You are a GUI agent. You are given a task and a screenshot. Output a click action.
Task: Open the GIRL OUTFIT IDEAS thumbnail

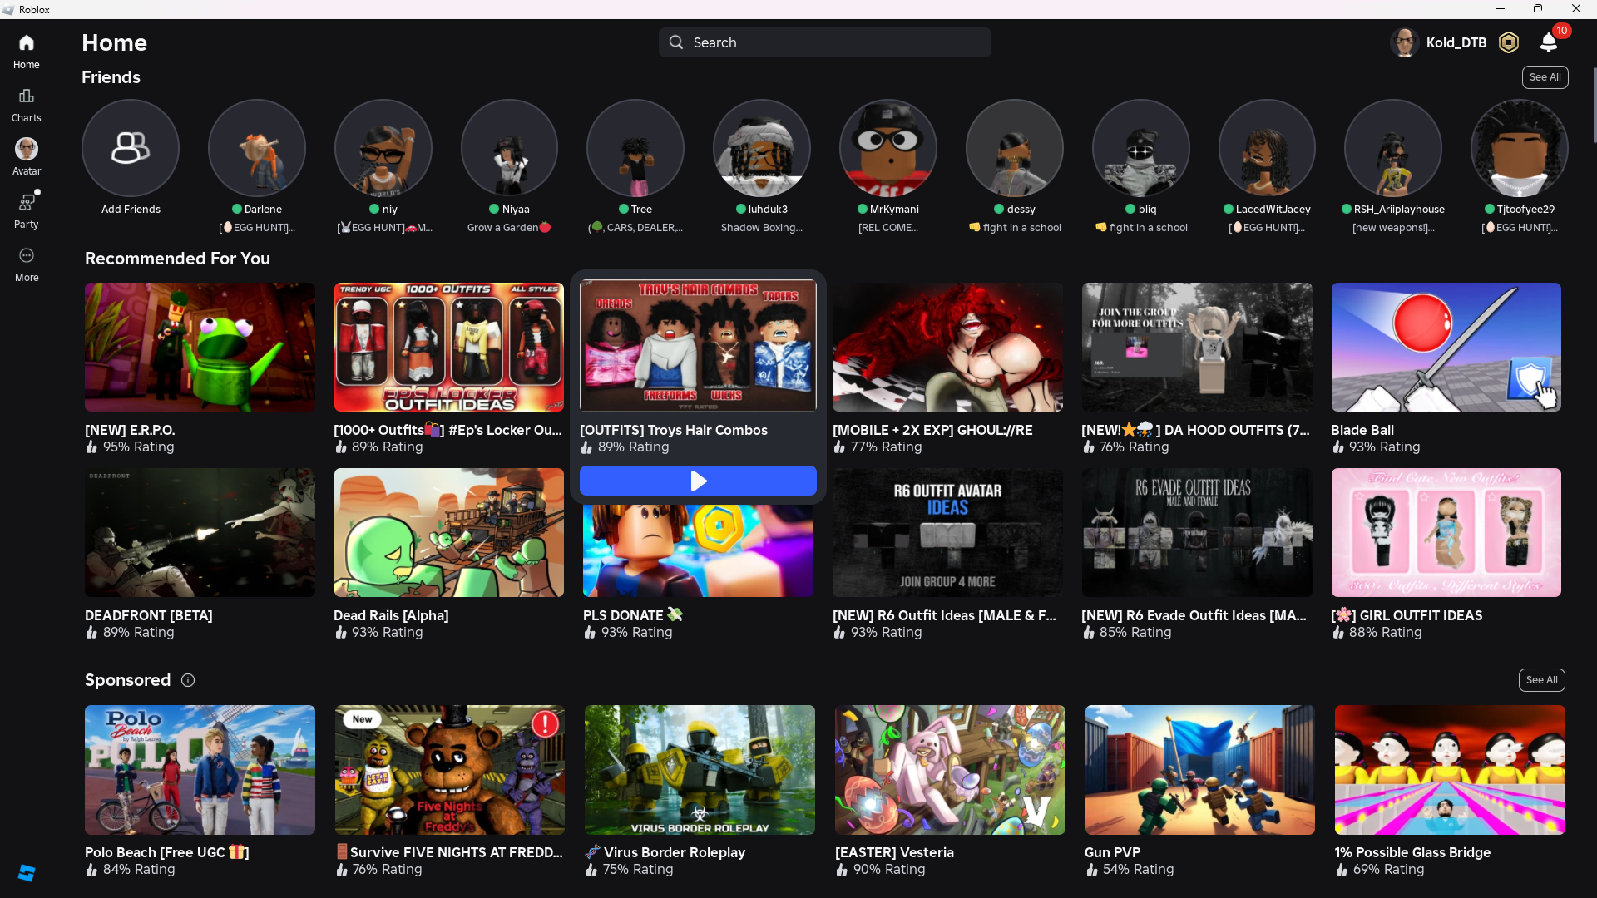1446,532
